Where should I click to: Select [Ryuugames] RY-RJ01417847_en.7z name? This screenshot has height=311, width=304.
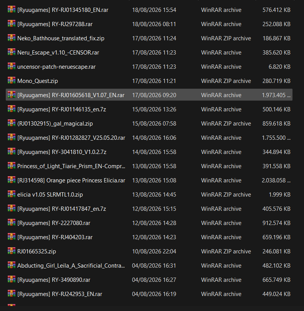click(x=62, y=209)
